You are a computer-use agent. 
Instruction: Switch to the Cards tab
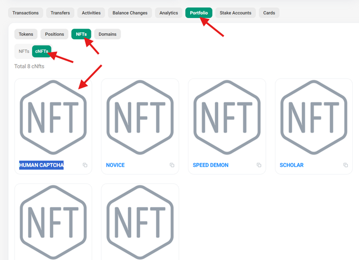[269, 13]
